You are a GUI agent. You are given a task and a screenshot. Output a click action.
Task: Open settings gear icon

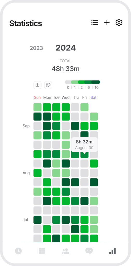pos(119,22)
